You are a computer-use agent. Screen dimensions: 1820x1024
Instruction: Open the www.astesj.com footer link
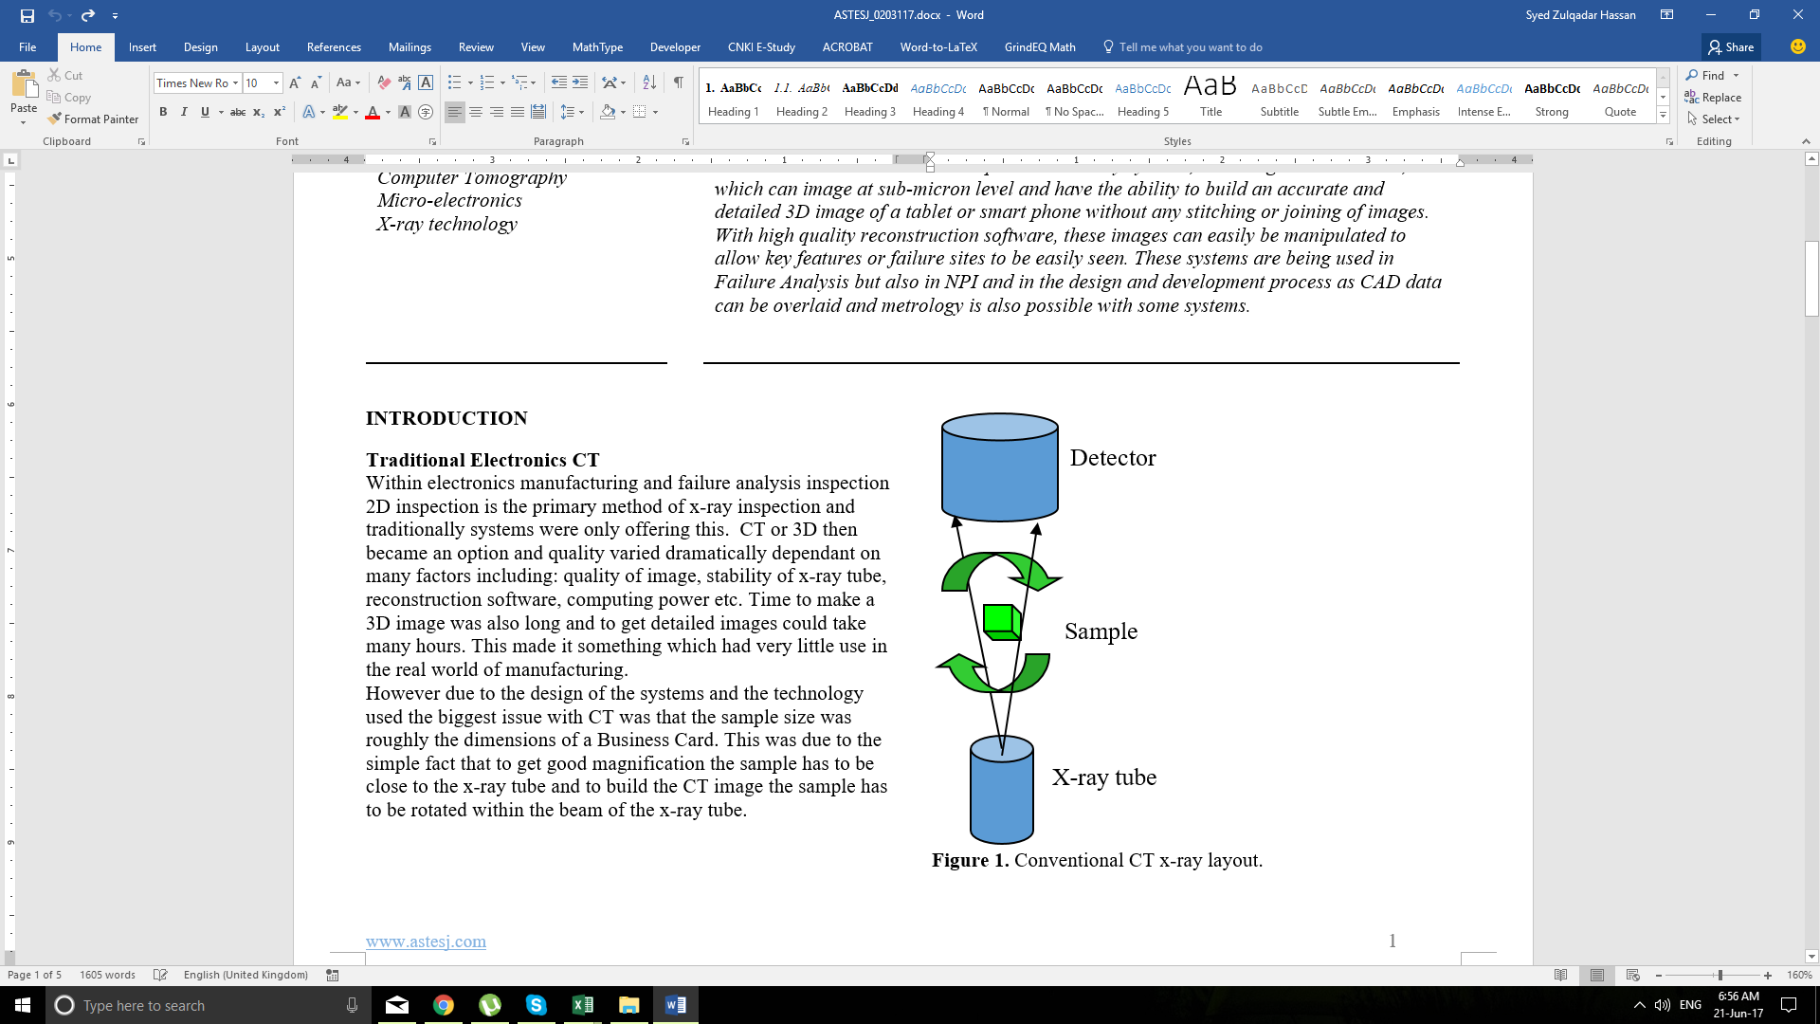pos(426,941)
